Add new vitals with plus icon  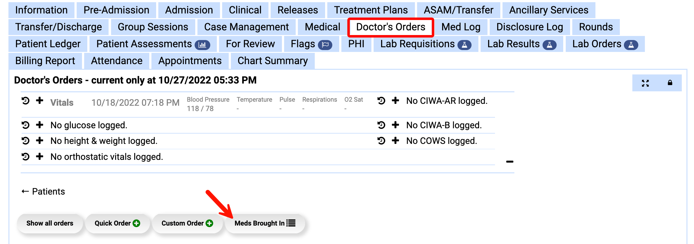[39, 101]
